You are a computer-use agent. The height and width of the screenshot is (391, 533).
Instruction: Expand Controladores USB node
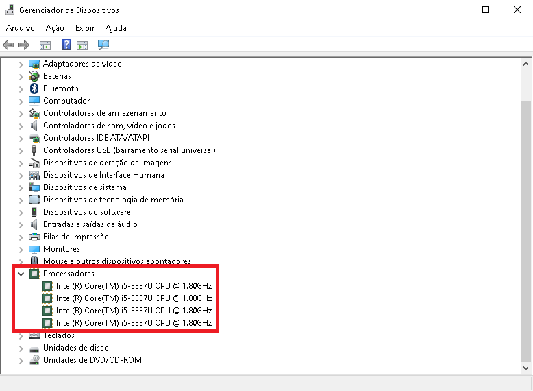[x=21, y=151]
